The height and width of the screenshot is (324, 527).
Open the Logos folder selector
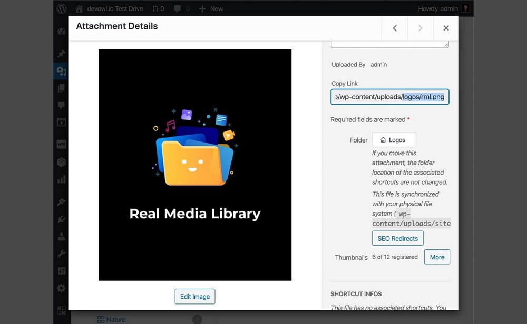click(x=394, y=140)
